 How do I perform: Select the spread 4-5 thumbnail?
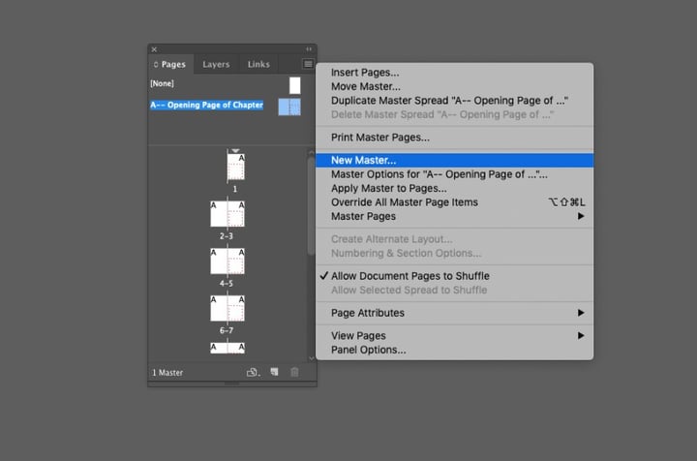click(x=227, y=261)
